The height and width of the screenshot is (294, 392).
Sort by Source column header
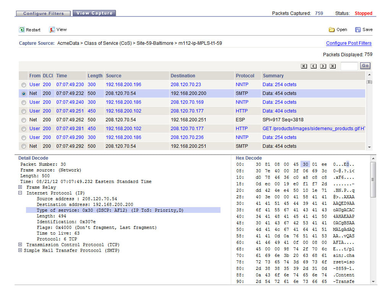click(113, 76)
